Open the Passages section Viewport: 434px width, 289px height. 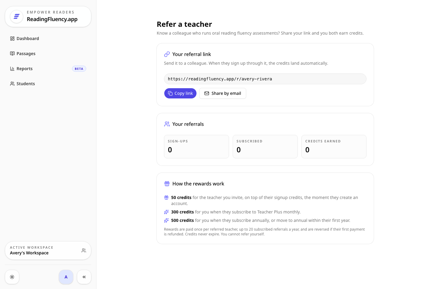(x=48, y=54)
